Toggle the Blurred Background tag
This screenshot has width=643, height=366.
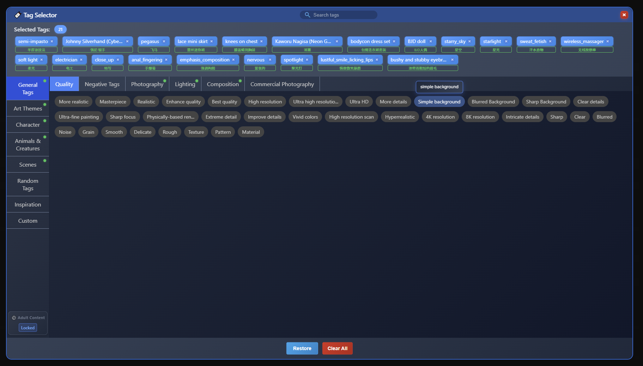click(x=493, y=102)
